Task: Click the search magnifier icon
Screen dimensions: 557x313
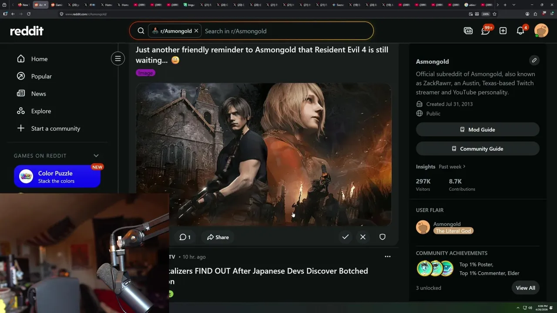Action: [141, 31]
